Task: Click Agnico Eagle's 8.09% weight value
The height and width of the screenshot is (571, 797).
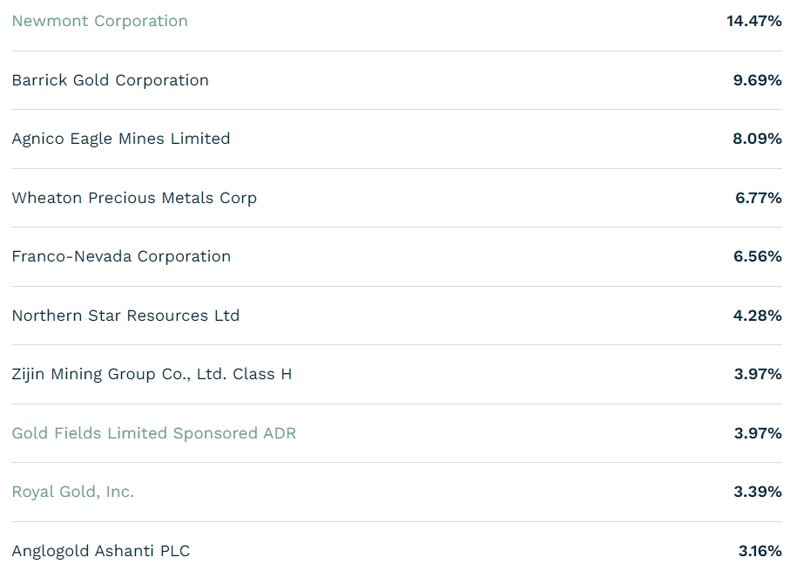Action: click(x=757, y=139)
